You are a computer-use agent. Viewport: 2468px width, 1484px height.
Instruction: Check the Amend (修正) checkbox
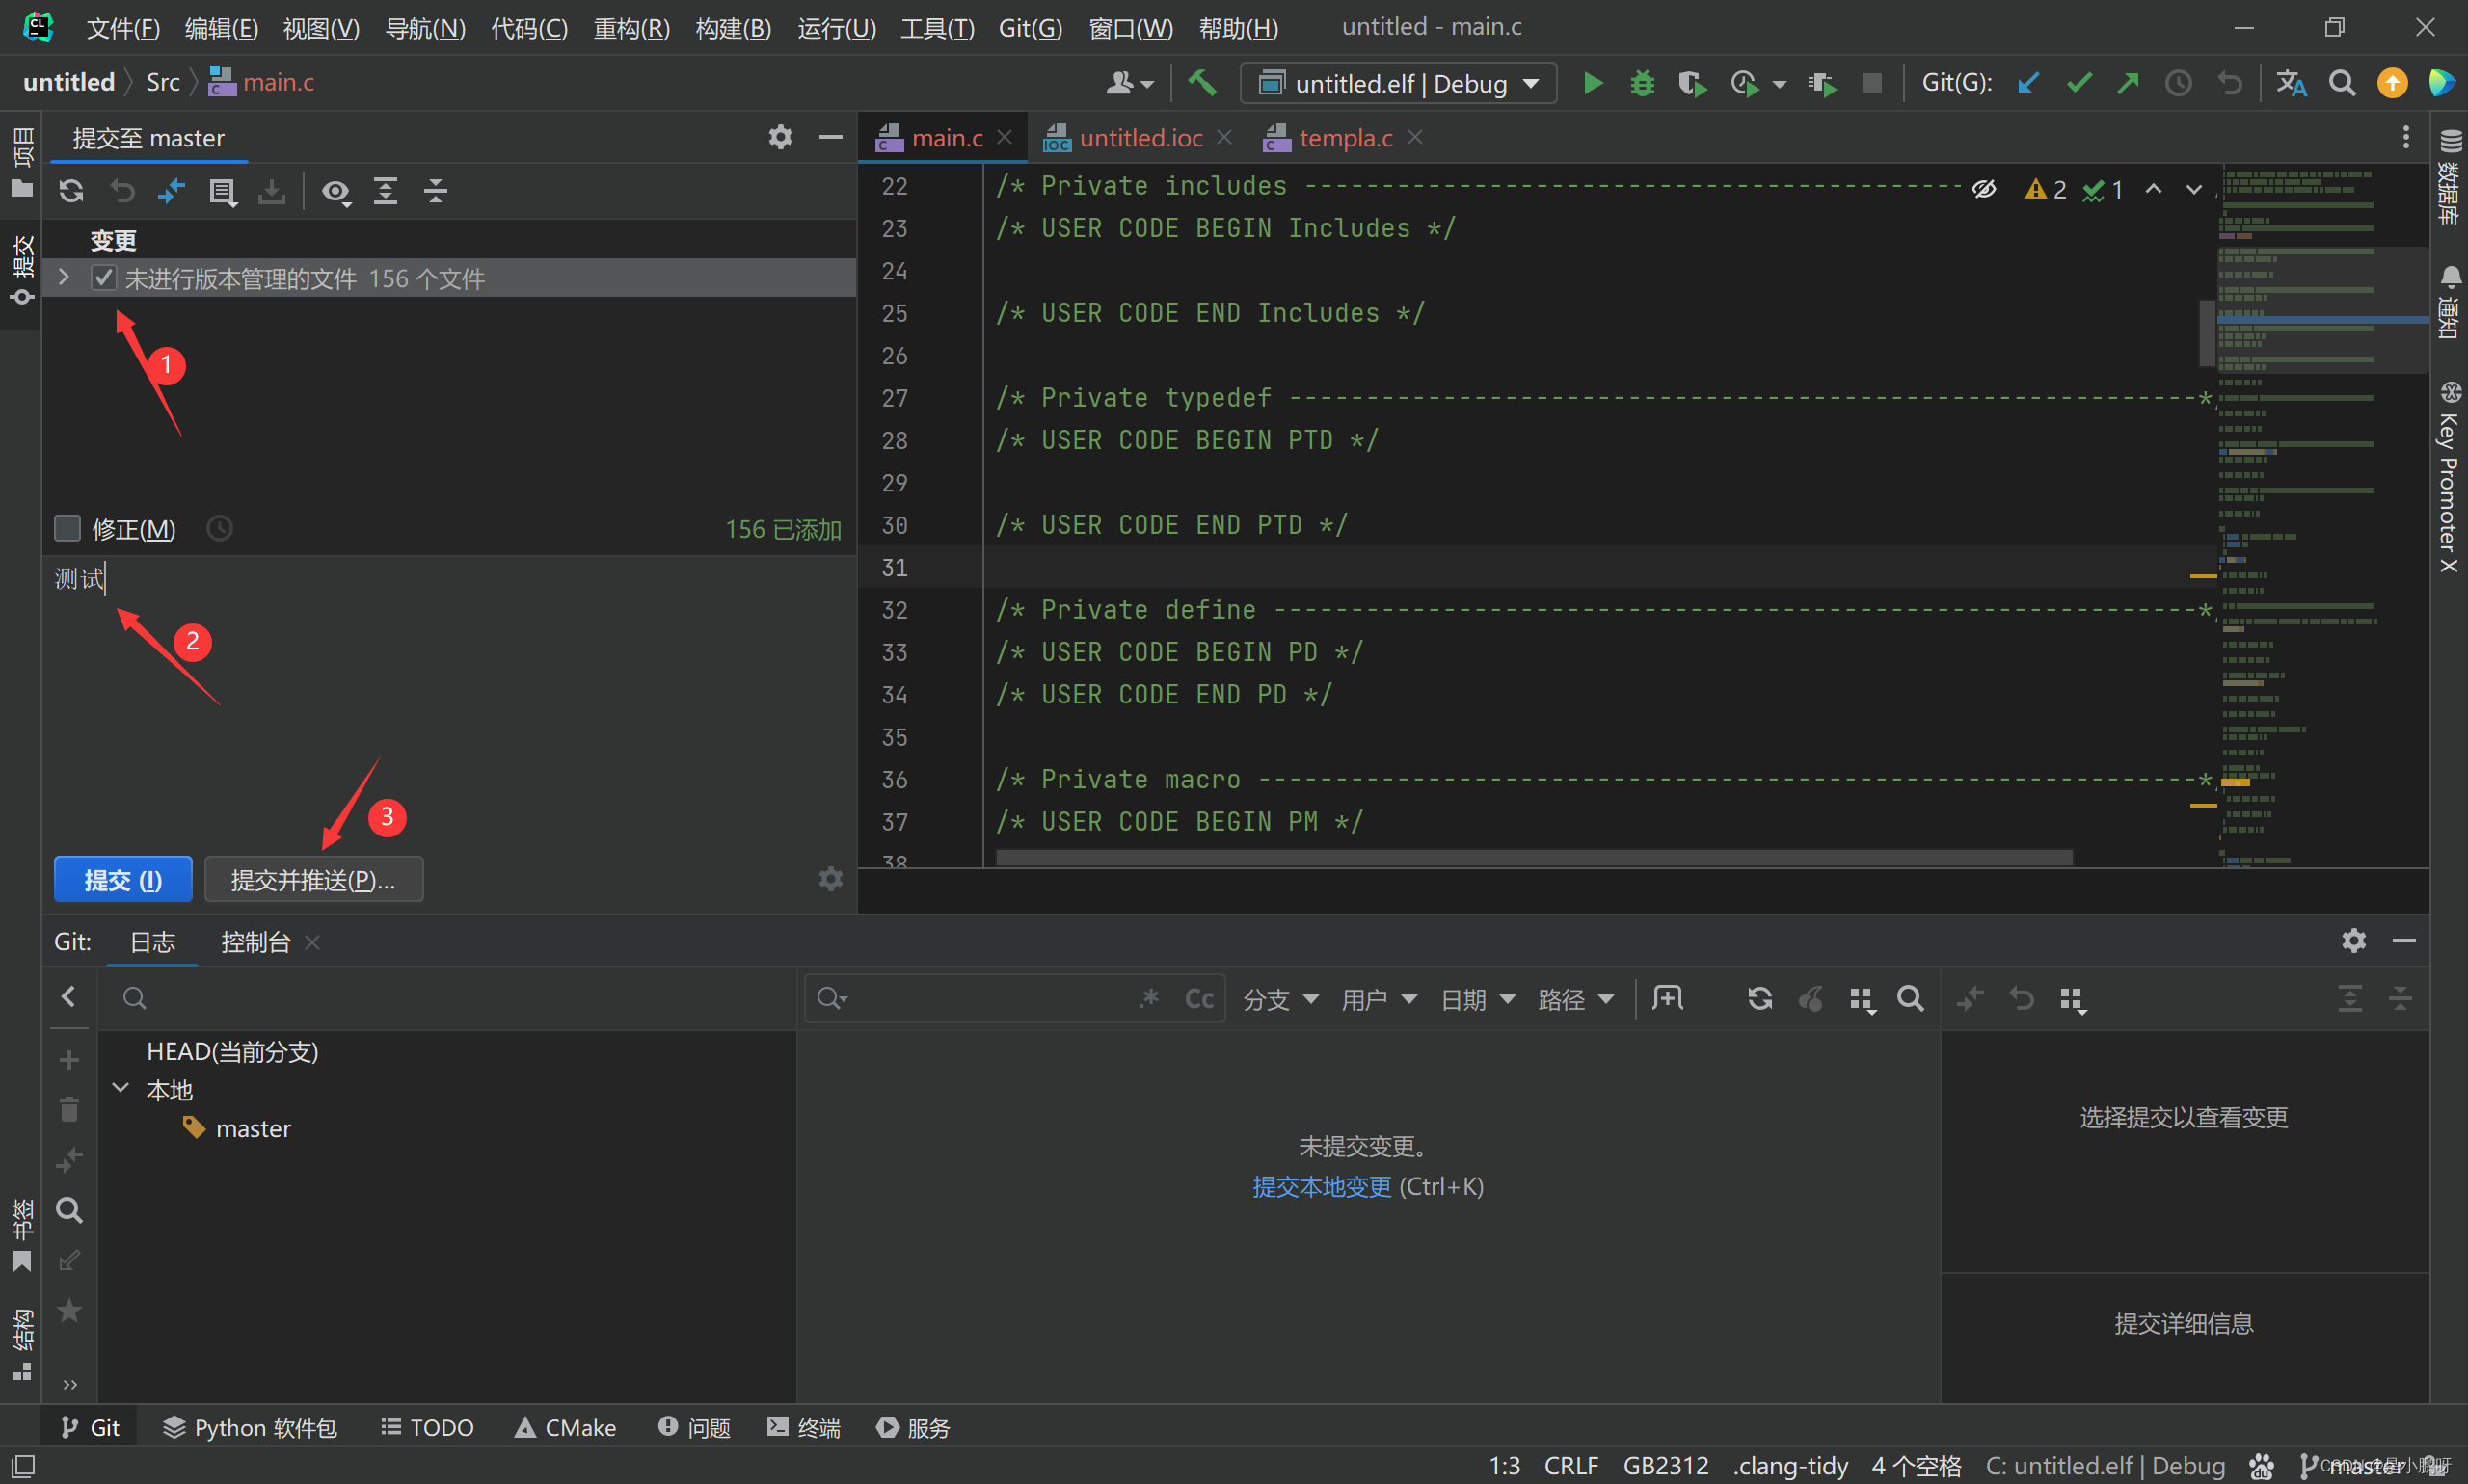tap(67, 528)
